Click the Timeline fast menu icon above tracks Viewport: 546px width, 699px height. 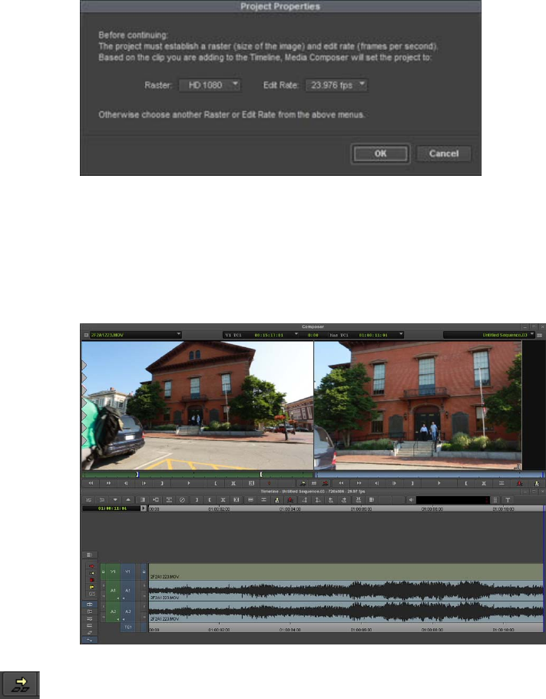click(x=89, y=555)
